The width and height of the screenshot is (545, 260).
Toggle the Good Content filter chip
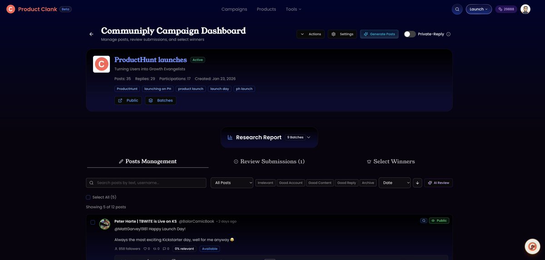coord(320,183)
